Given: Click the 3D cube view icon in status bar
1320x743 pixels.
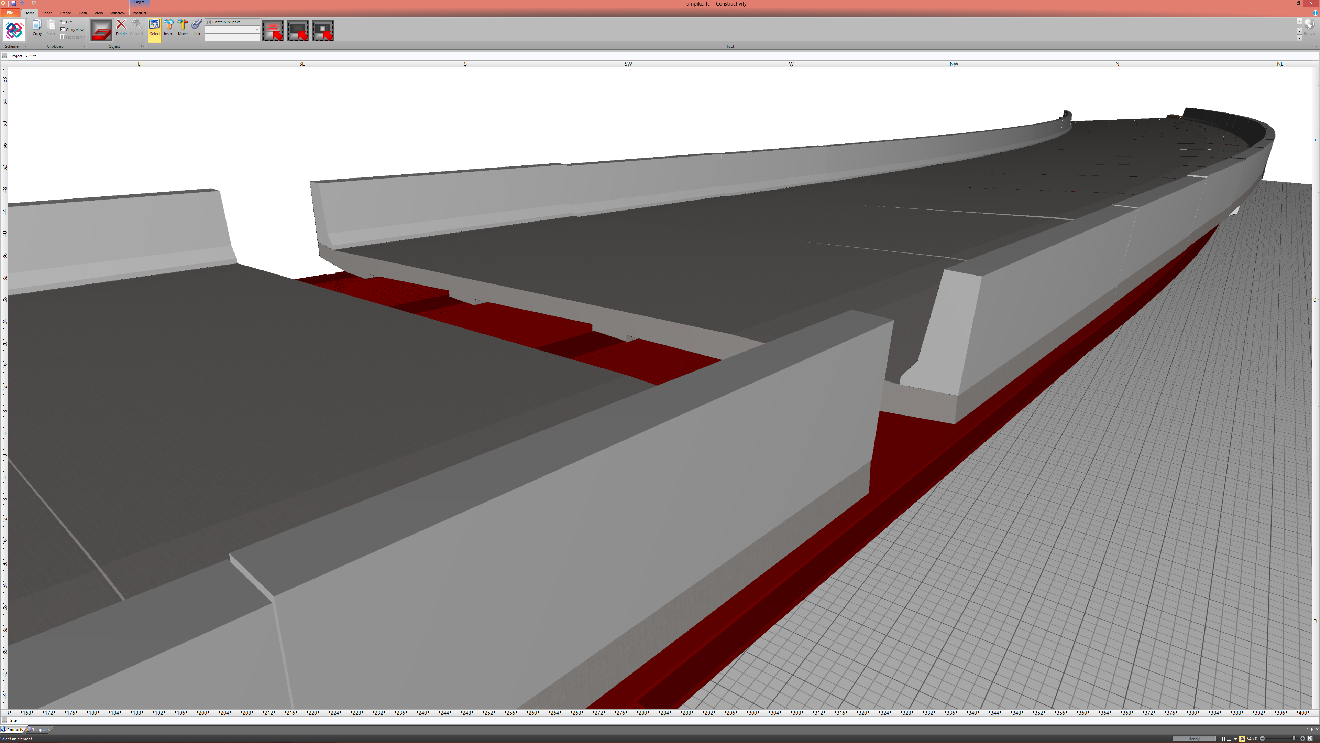Looking at the screenshot, I should 1242,739.
